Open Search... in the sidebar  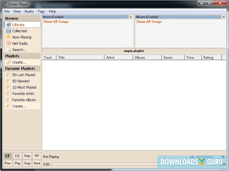point(23,50)
